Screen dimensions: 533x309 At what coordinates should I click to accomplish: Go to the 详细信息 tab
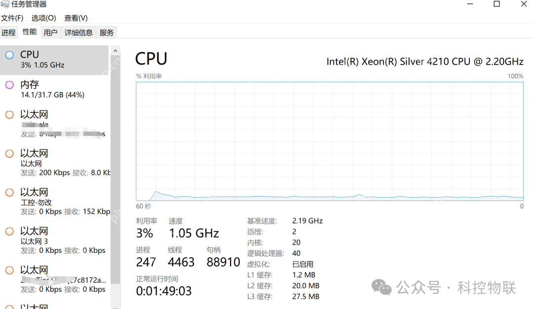pyautogui.click(x=78, y=33)
